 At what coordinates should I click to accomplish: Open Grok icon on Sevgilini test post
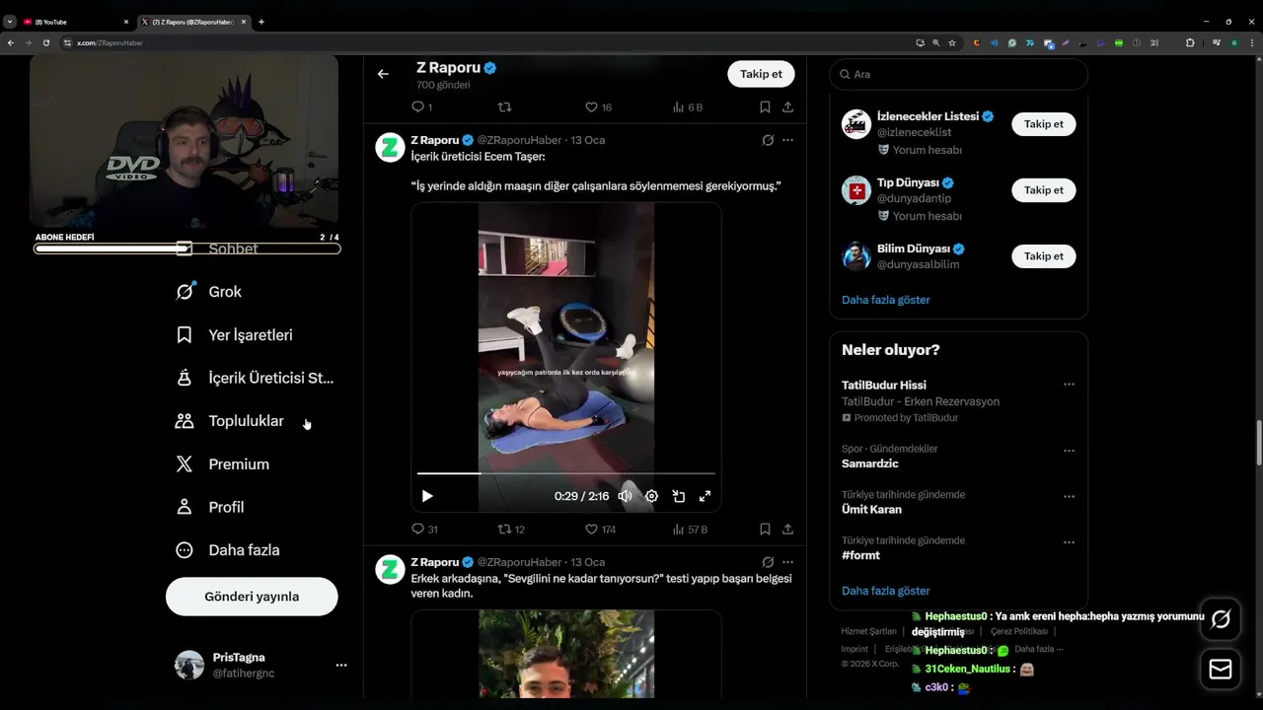point(768,562)
